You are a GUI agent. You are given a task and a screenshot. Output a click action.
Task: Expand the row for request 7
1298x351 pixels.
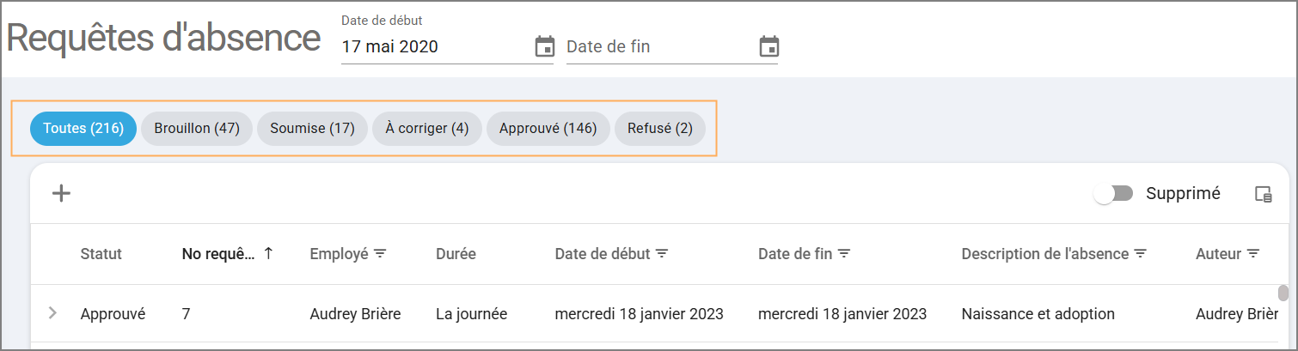(x=53, y=313)
